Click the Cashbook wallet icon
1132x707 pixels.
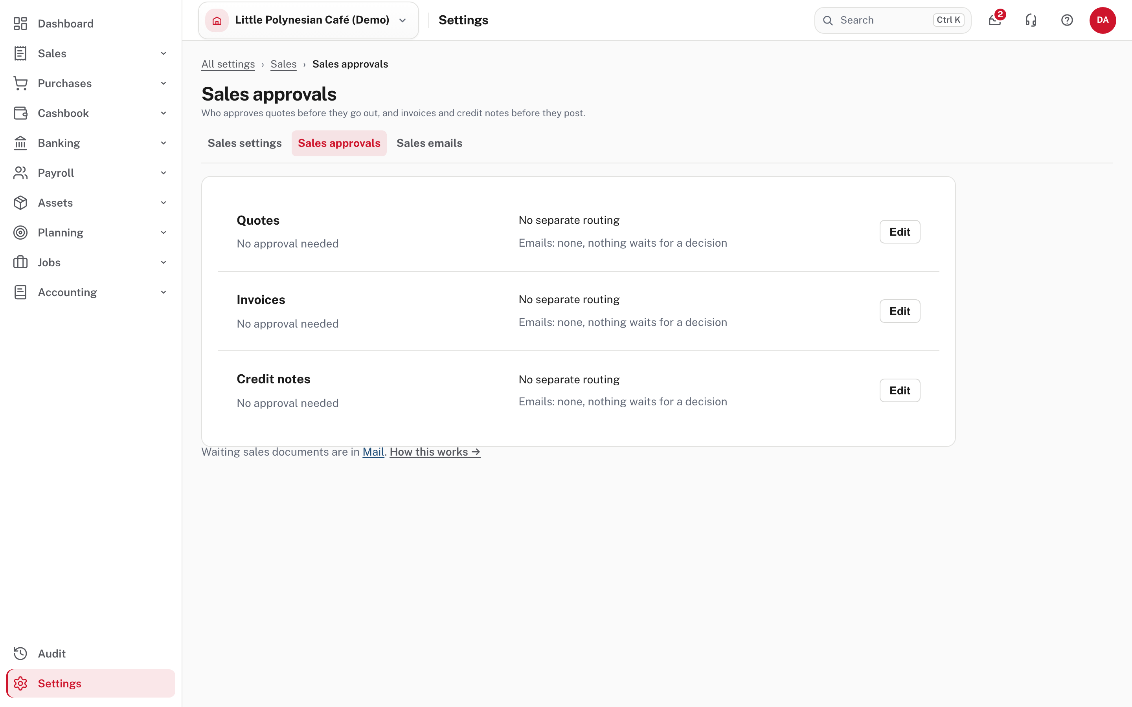(x=20, y=113)
